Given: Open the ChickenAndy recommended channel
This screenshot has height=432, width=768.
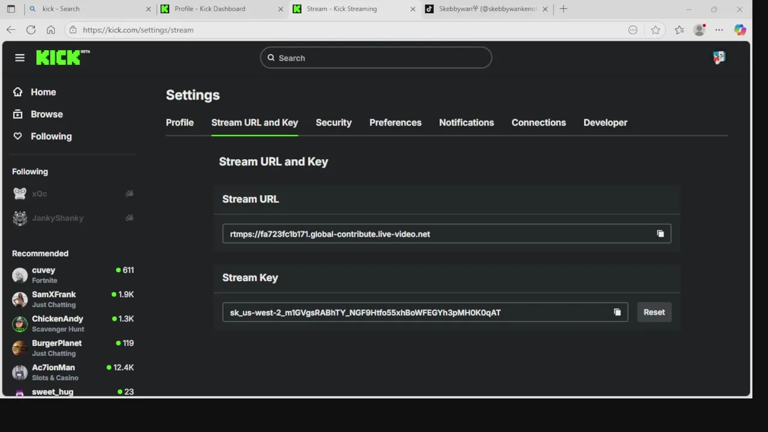Looking at the screenshot, I should 73,324.
